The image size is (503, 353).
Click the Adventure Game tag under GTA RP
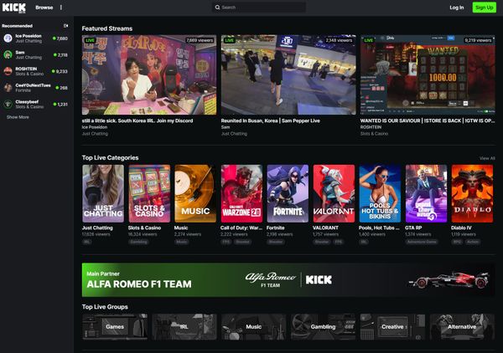(x=421, y=242)
